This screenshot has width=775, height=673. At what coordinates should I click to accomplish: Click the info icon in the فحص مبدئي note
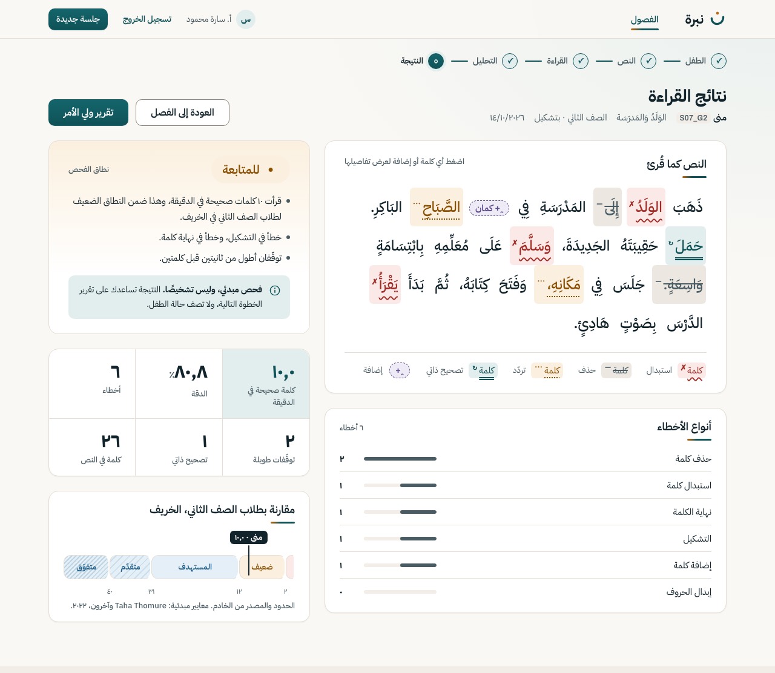pos(275,291)
